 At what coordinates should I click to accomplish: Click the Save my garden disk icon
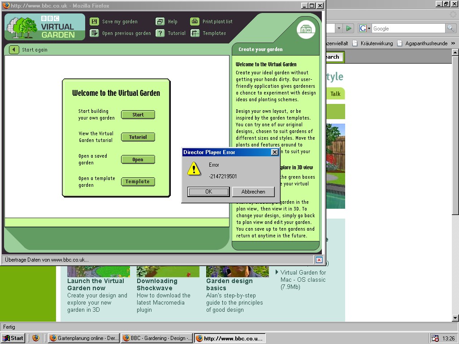pos(94,21)
